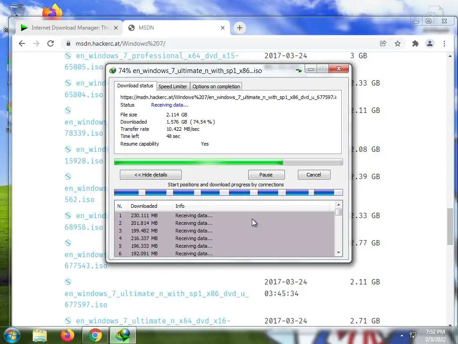
Task: Click disc icon above ultimate_n_with_sp1_x86 file
Action: [x=68, y=282]
